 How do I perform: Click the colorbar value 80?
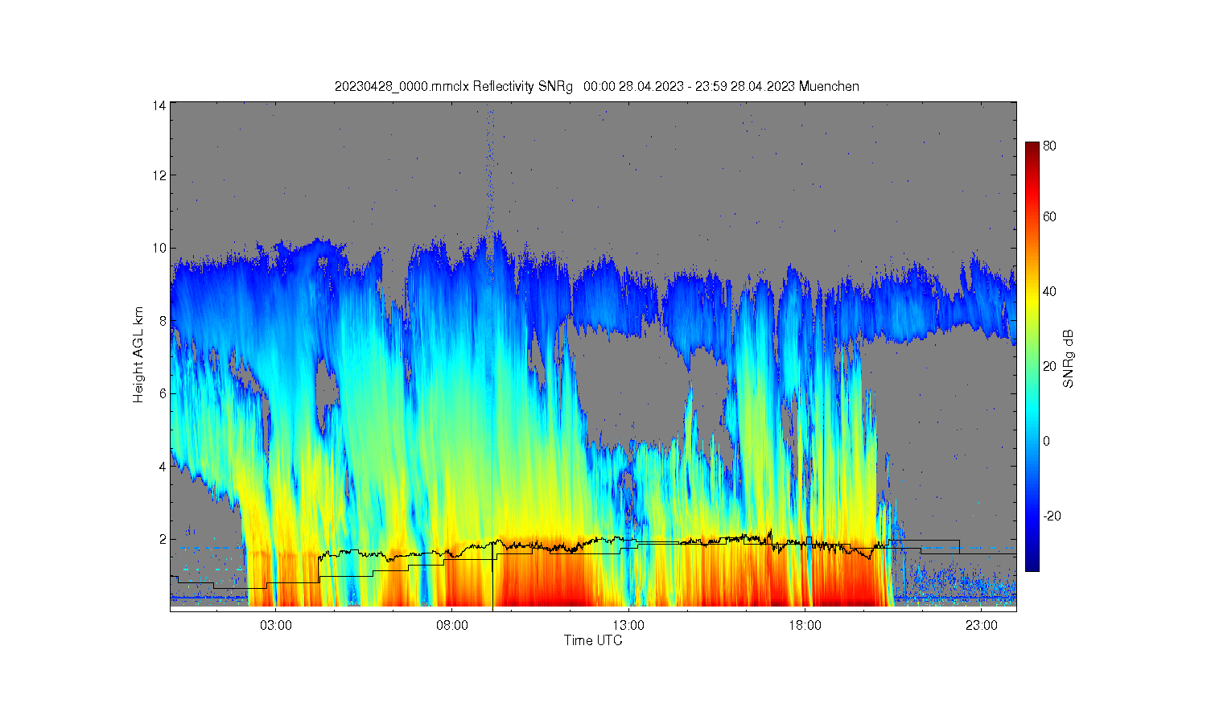tap(1050, 146)
